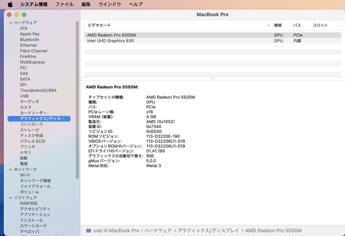Select コントローラ in the sidebar
The width and height of the screenshot is (345, 236).
[x=31, y=124]
